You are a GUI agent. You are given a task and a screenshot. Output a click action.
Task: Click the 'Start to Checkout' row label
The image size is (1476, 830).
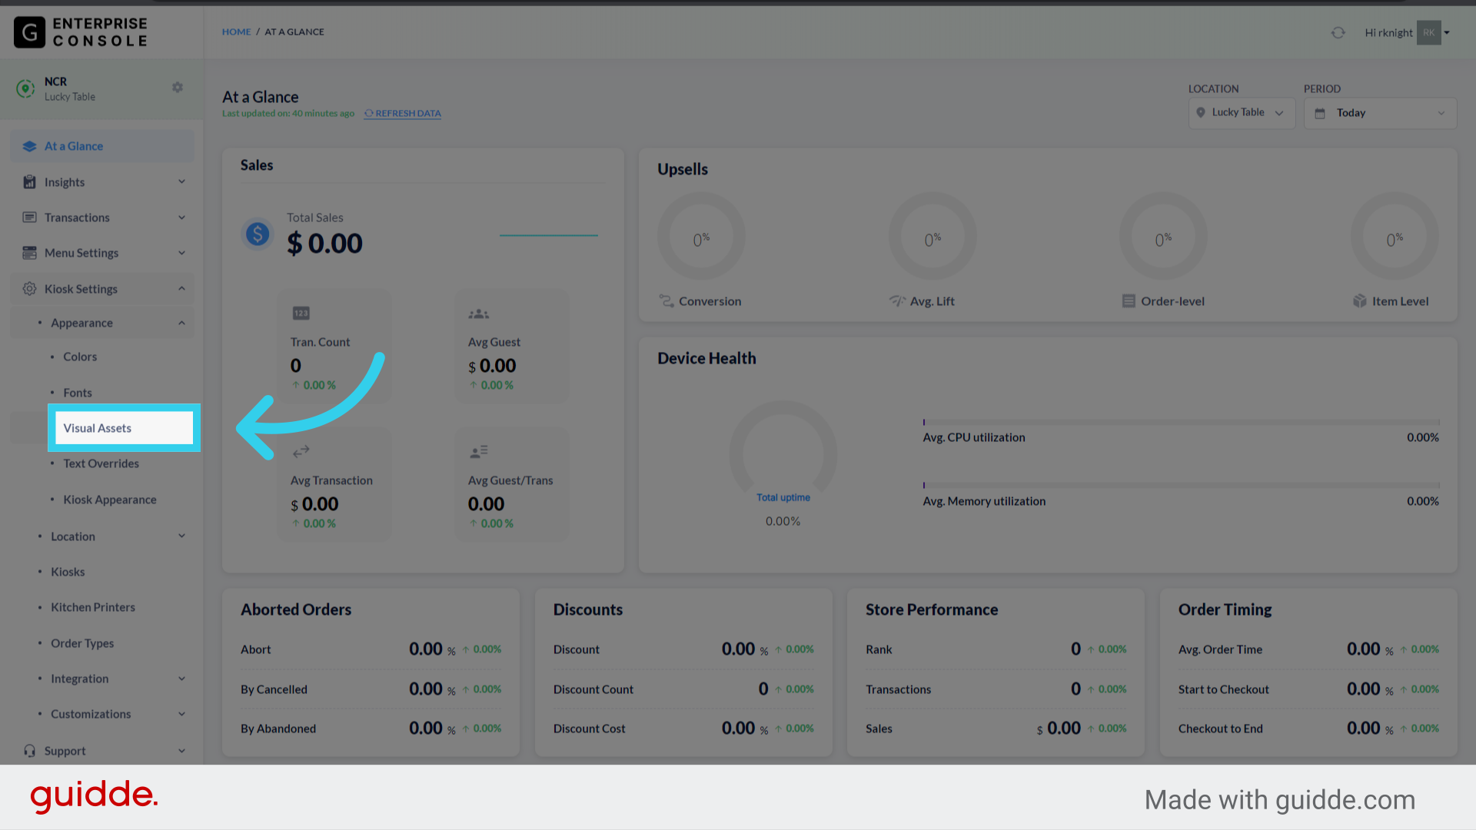tap(1224, 689)
